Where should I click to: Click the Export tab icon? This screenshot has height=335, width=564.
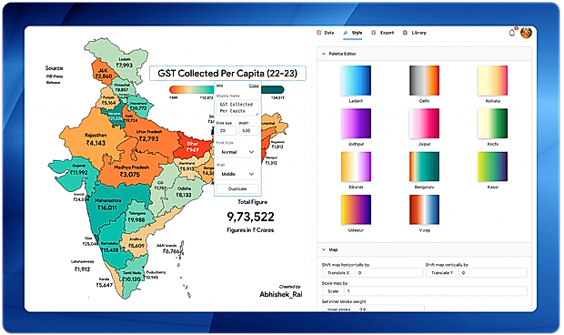click(374, 33)
